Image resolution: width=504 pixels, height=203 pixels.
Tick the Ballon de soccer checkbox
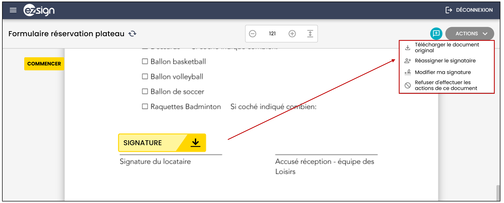(x=145, y=91)
